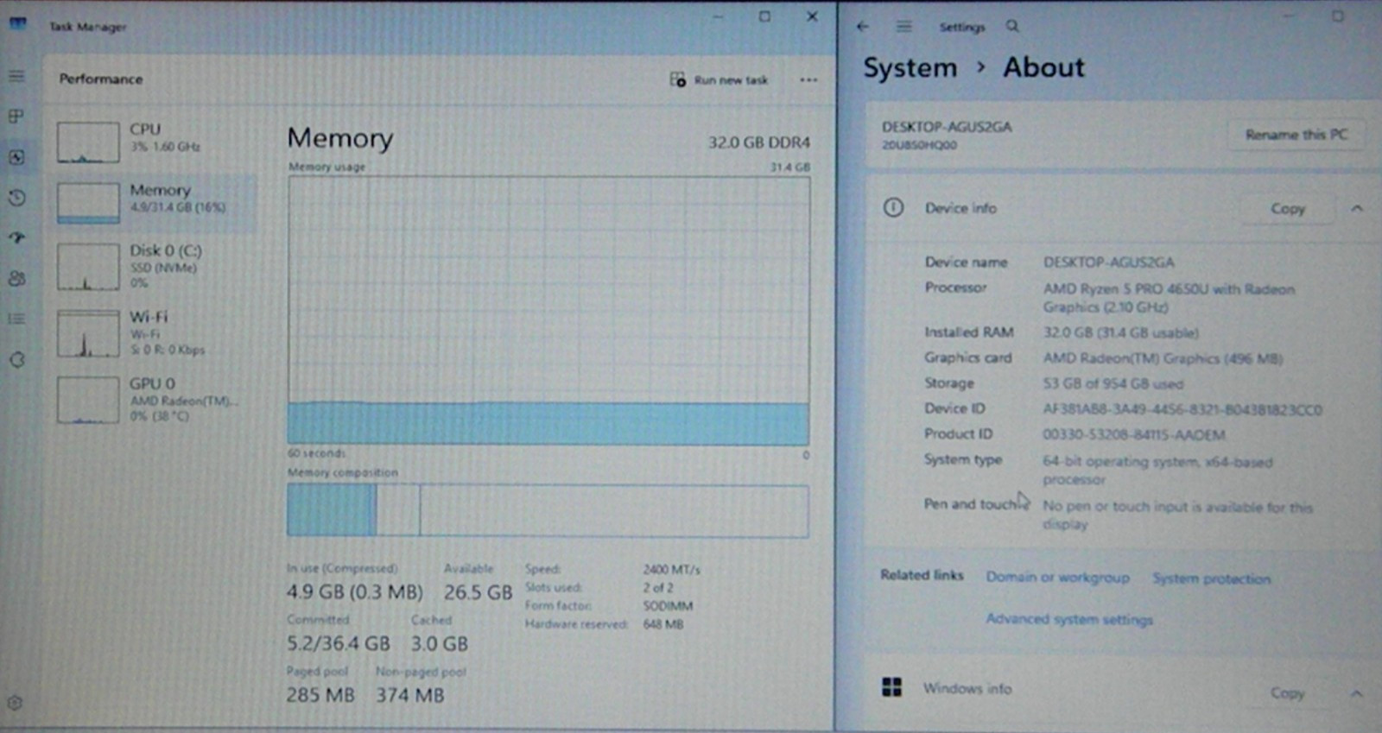The height and width of the screenshot is (733, 1382).
Task: Click the Device info icon
Action: click(893, 208)
